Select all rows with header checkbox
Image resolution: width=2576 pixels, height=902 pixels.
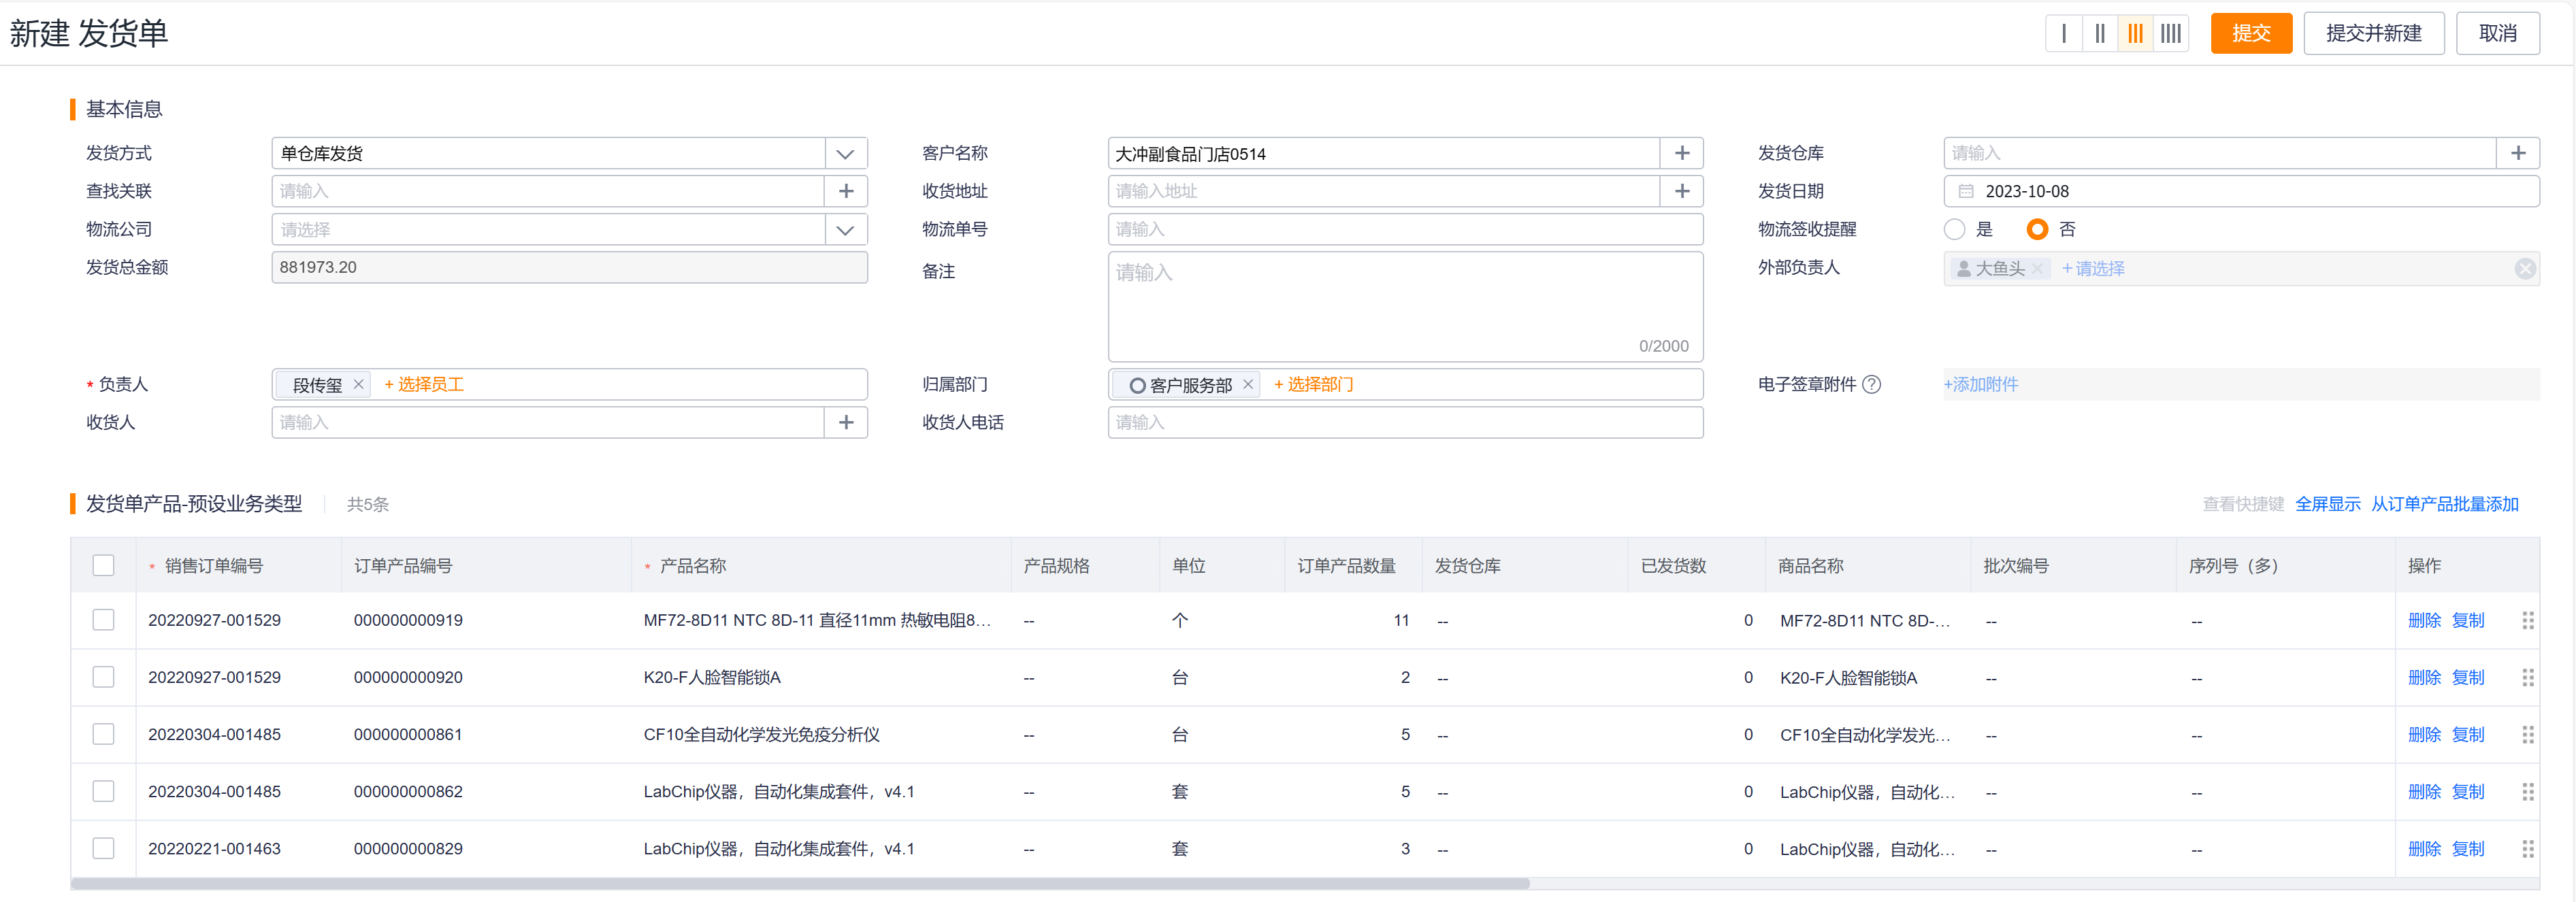pos(103,565)
